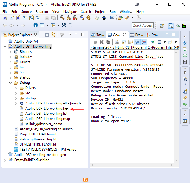Toggle Scroll Lock in the console toolbar
This screenshot has height=183, width=190.
point(124,42)
